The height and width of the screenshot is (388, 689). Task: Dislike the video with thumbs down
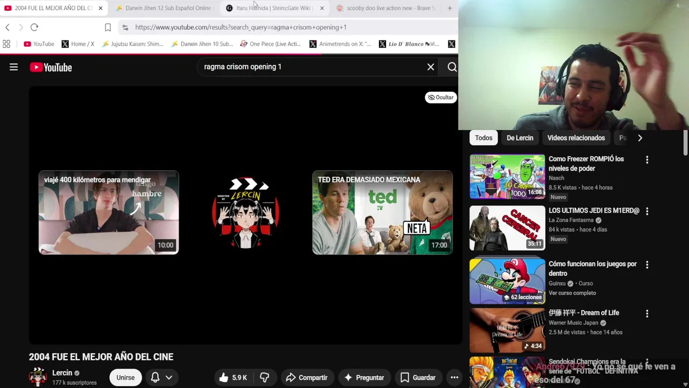point(264,378)
